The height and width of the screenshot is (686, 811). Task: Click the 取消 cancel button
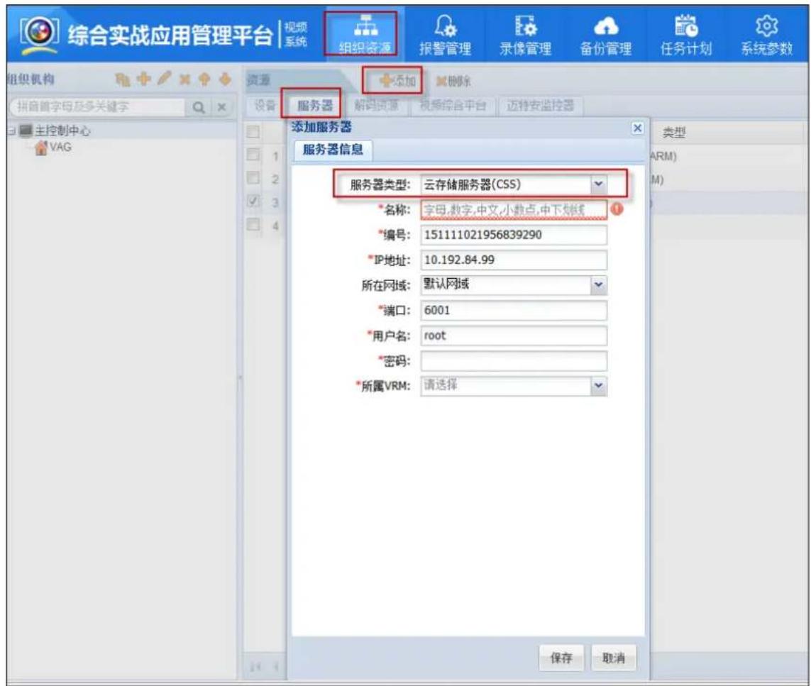[x=614, y=658]
